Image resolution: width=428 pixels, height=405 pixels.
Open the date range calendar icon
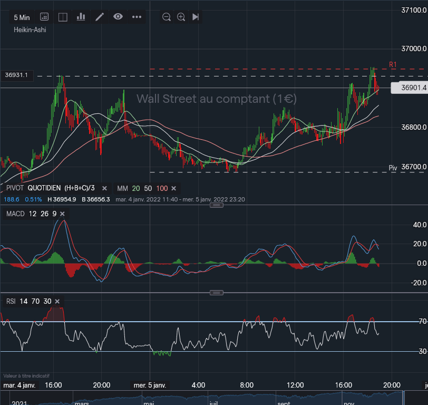[44, 17]
